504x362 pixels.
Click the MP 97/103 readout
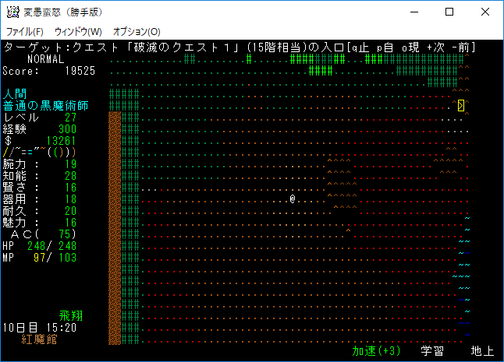coord(40,258)
